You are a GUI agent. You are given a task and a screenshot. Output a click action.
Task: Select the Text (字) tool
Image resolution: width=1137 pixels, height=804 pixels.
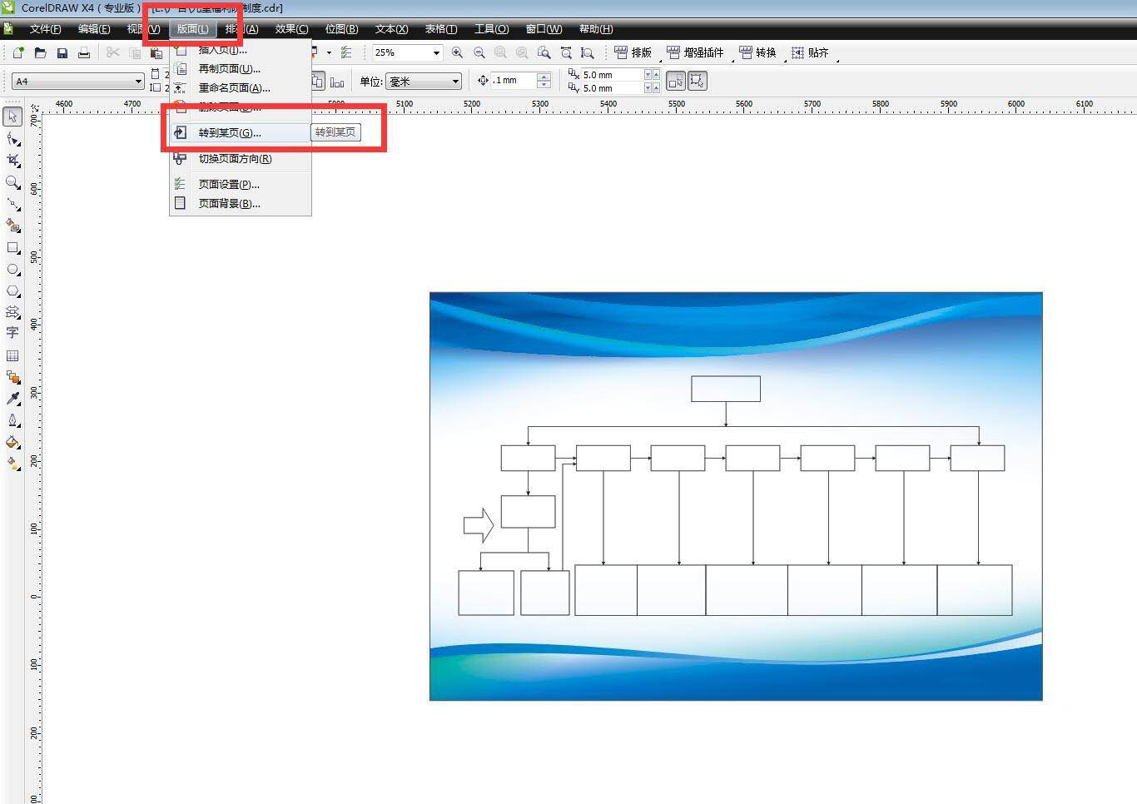tap(12, 333)
